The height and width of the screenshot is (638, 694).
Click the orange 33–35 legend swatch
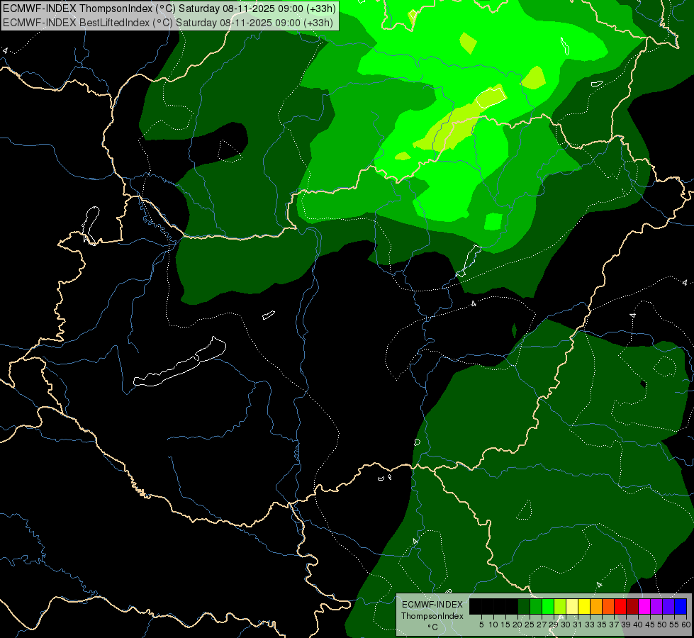tap(596, 606)
